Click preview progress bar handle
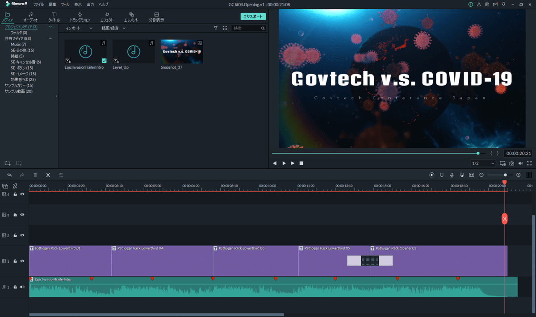536x317 pixels. pyautogui.click(x=478, y=153)
